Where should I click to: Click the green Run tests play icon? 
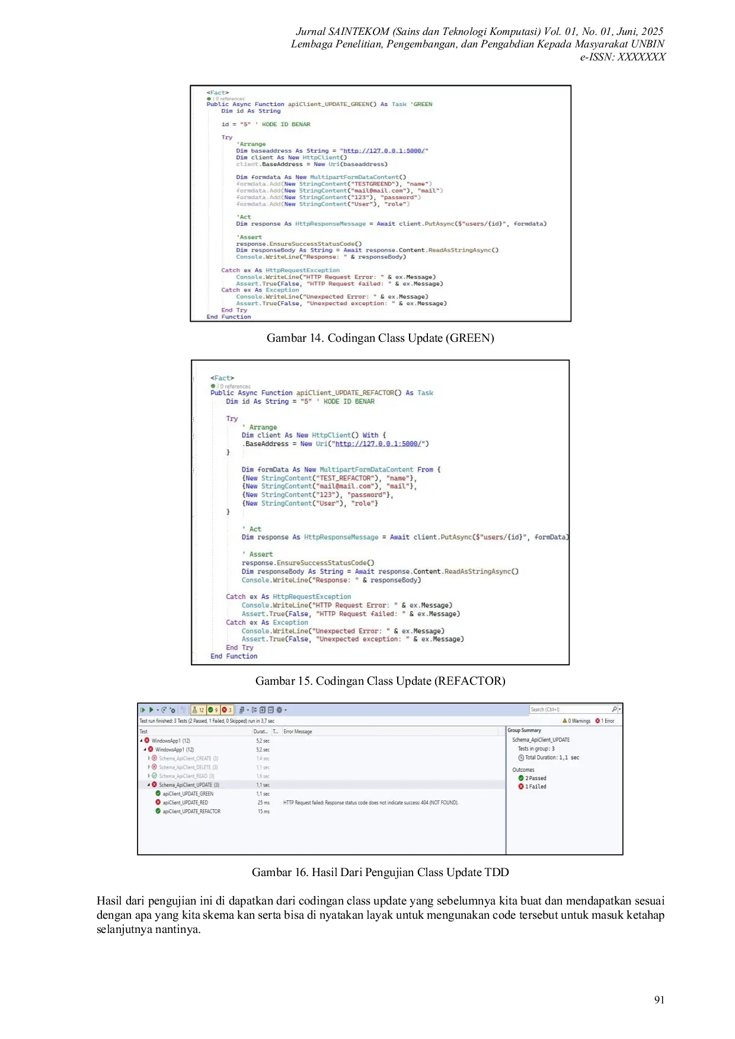[151, 710]
